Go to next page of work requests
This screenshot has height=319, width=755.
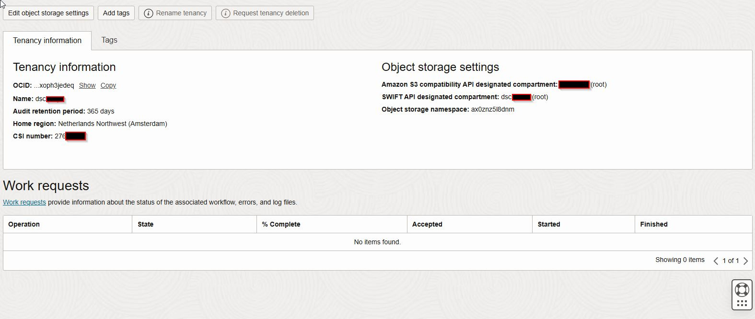point(745,261)
